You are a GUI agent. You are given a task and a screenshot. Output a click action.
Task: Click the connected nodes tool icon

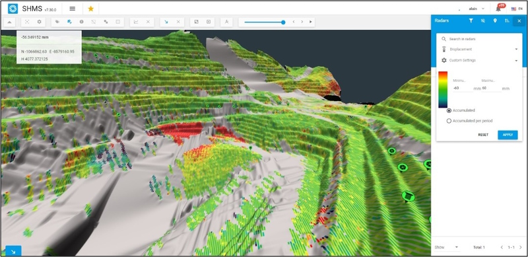click(x=106, y=22)
